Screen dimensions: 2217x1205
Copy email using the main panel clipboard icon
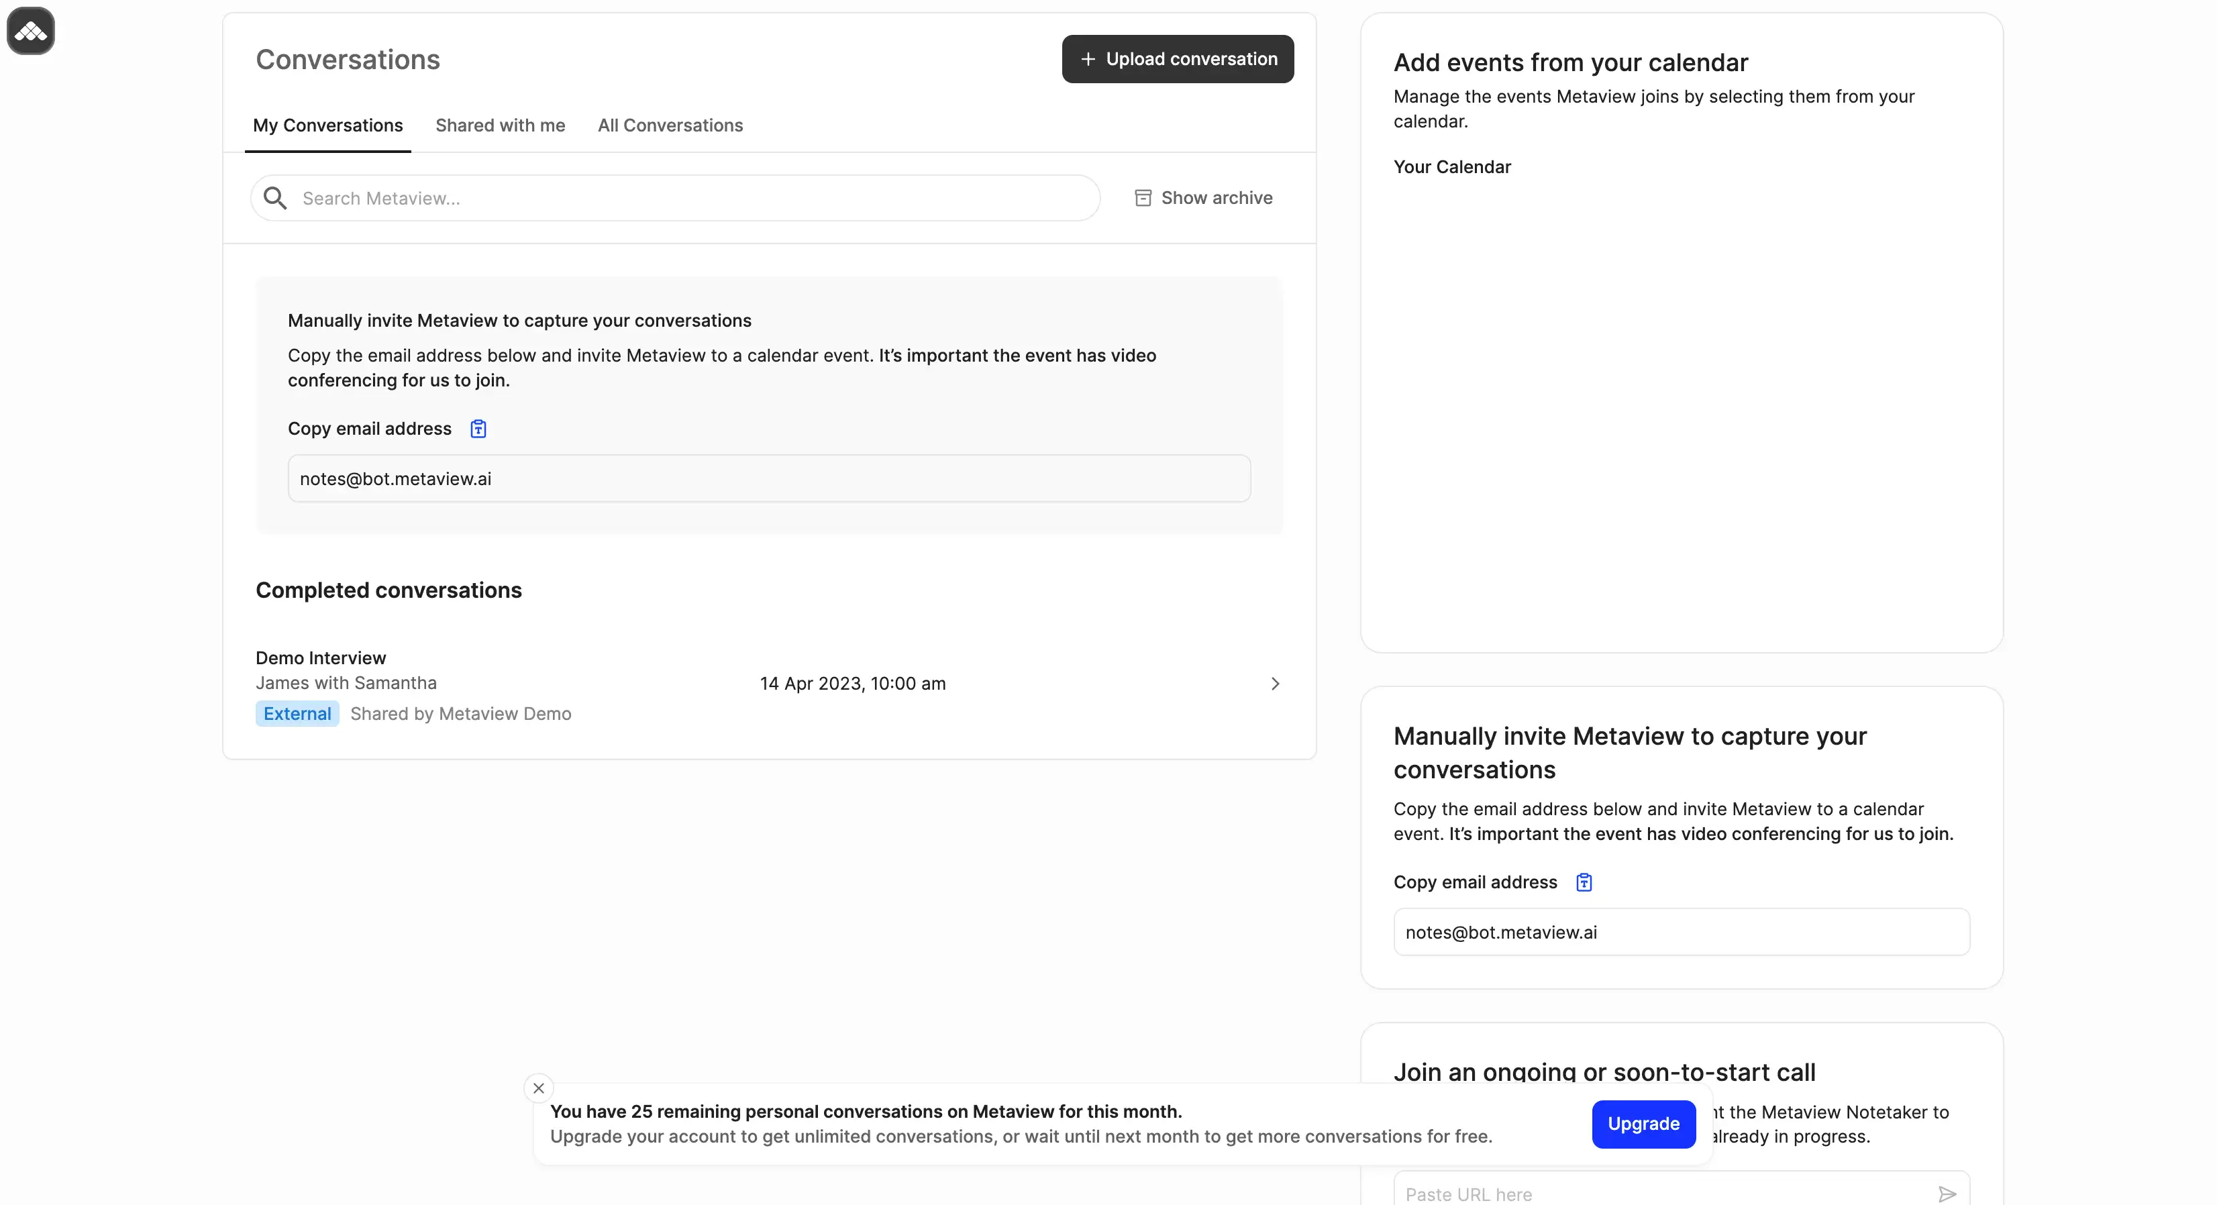[x=478, y=429]
